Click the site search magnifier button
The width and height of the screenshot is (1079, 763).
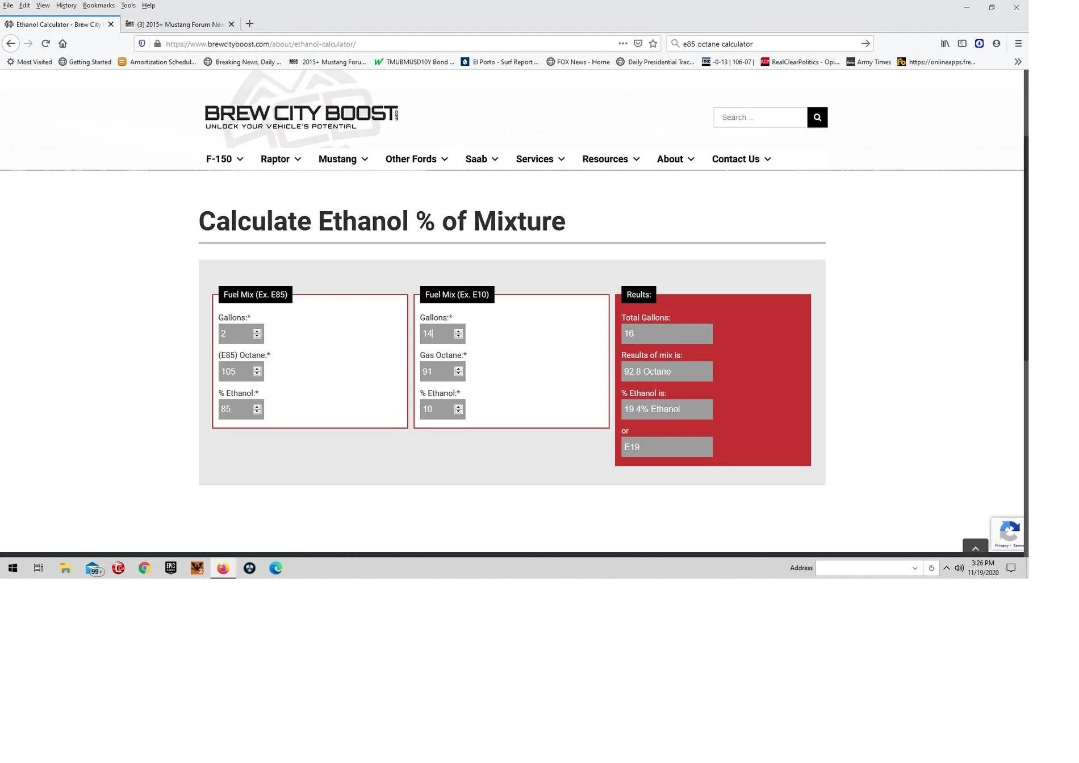click(x=817, y=118)
